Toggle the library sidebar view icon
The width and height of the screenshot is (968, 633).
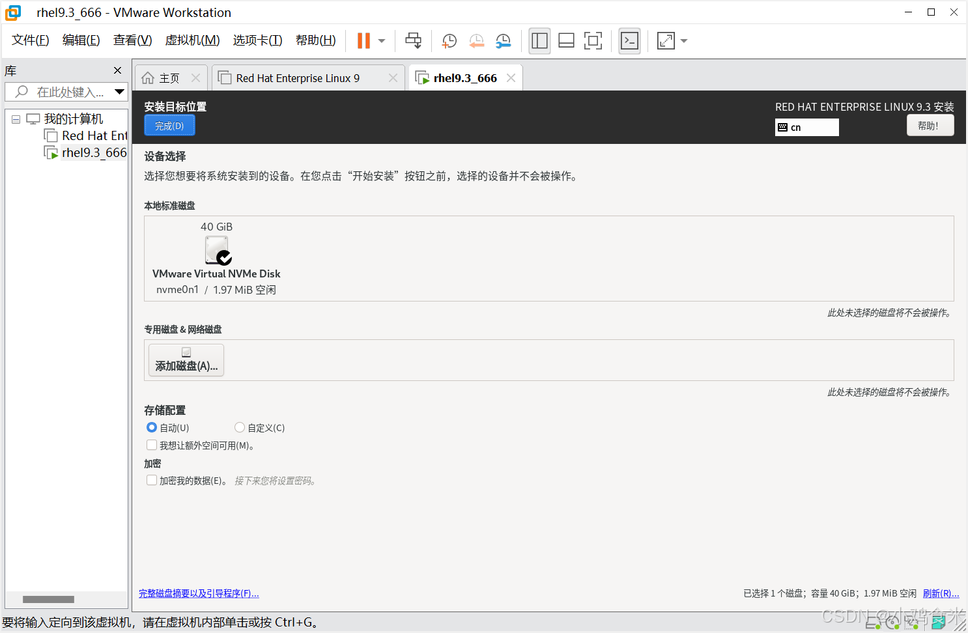point(539,41)
